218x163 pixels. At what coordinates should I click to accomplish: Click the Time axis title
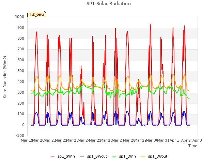[x=193, y=146]
